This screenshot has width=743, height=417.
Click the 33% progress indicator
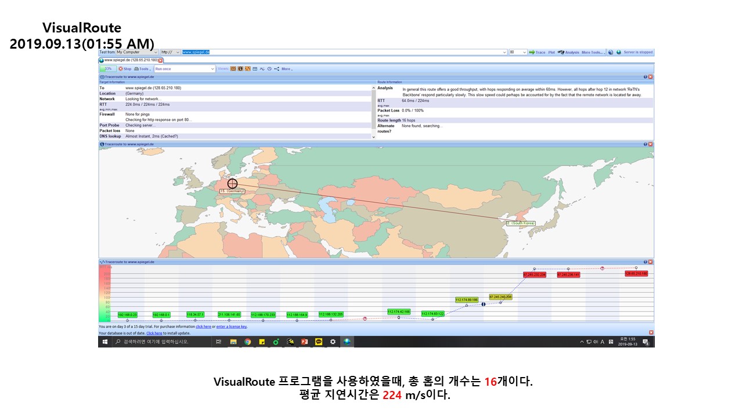point(108,69)
